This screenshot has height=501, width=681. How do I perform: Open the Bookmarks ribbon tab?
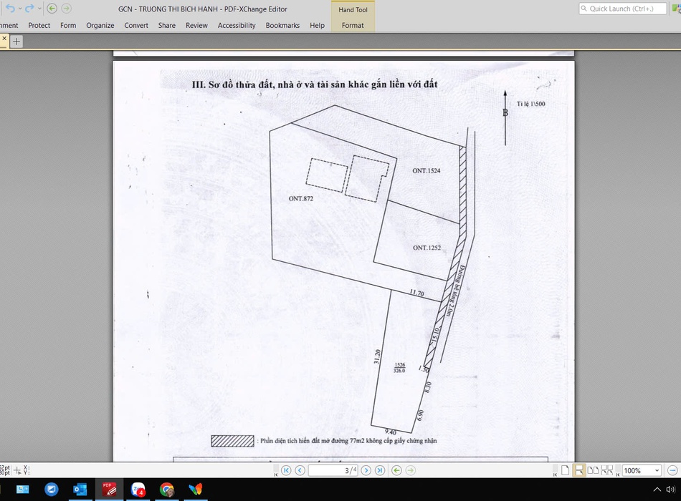coord(282,25)
